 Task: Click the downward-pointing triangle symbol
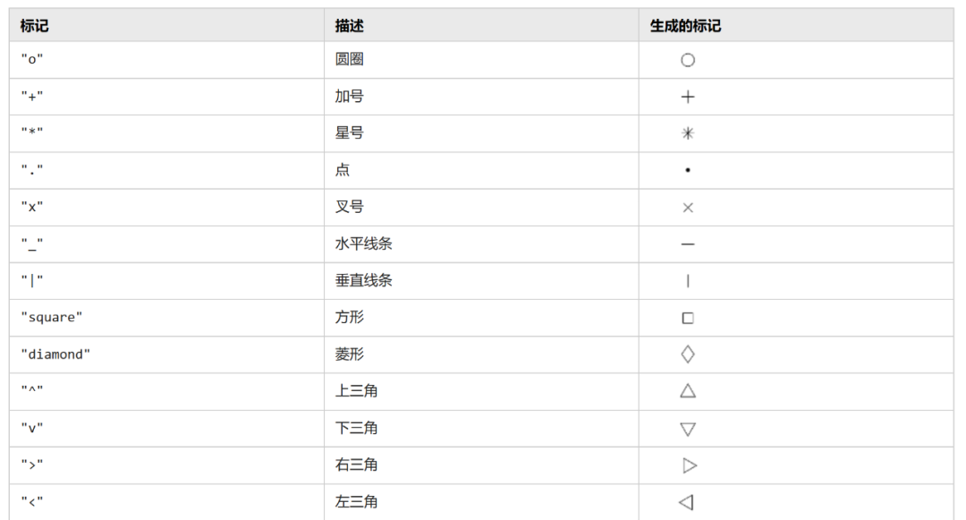(x=688, y=429)
